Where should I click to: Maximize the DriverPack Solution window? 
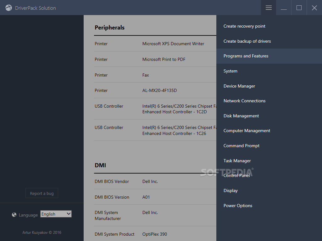(299, 8)
